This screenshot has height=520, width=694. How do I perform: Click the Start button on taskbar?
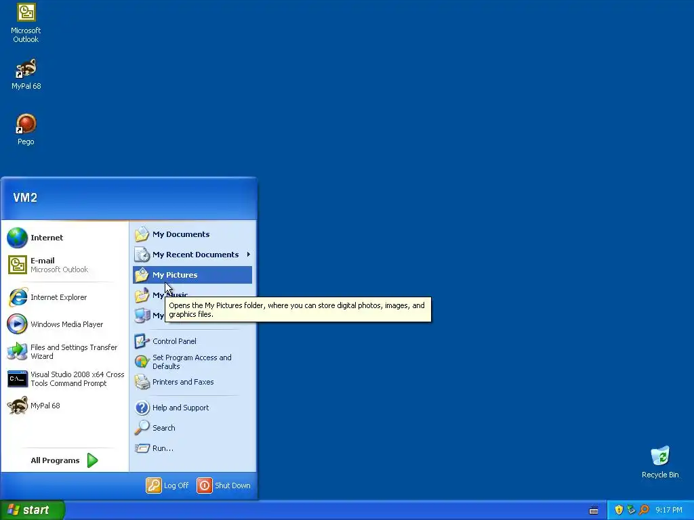tap(33, 510)
